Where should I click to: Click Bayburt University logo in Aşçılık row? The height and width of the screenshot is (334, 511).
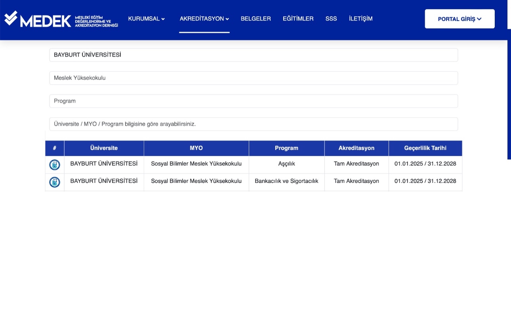click(55, 165)
